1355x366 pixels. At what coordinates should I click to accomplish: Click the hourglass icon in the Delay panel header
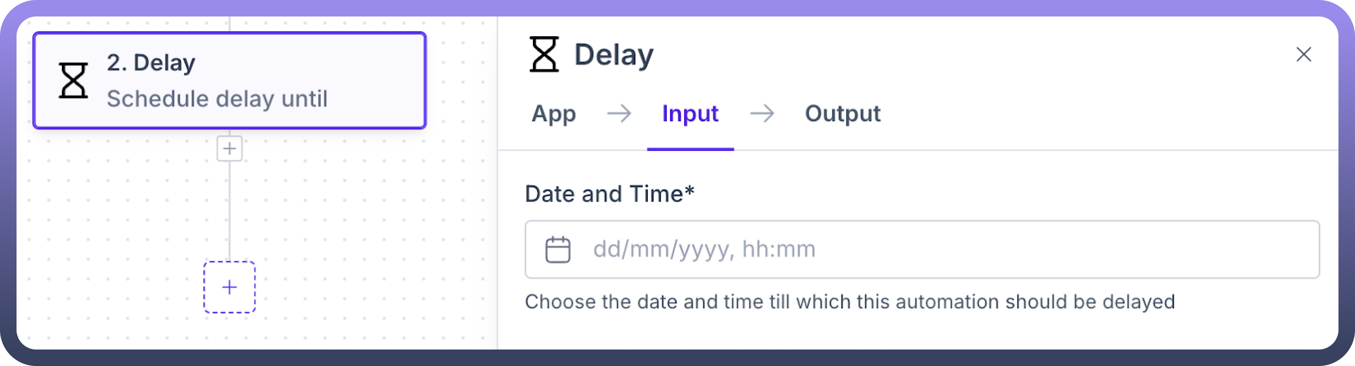coord(544,54)
